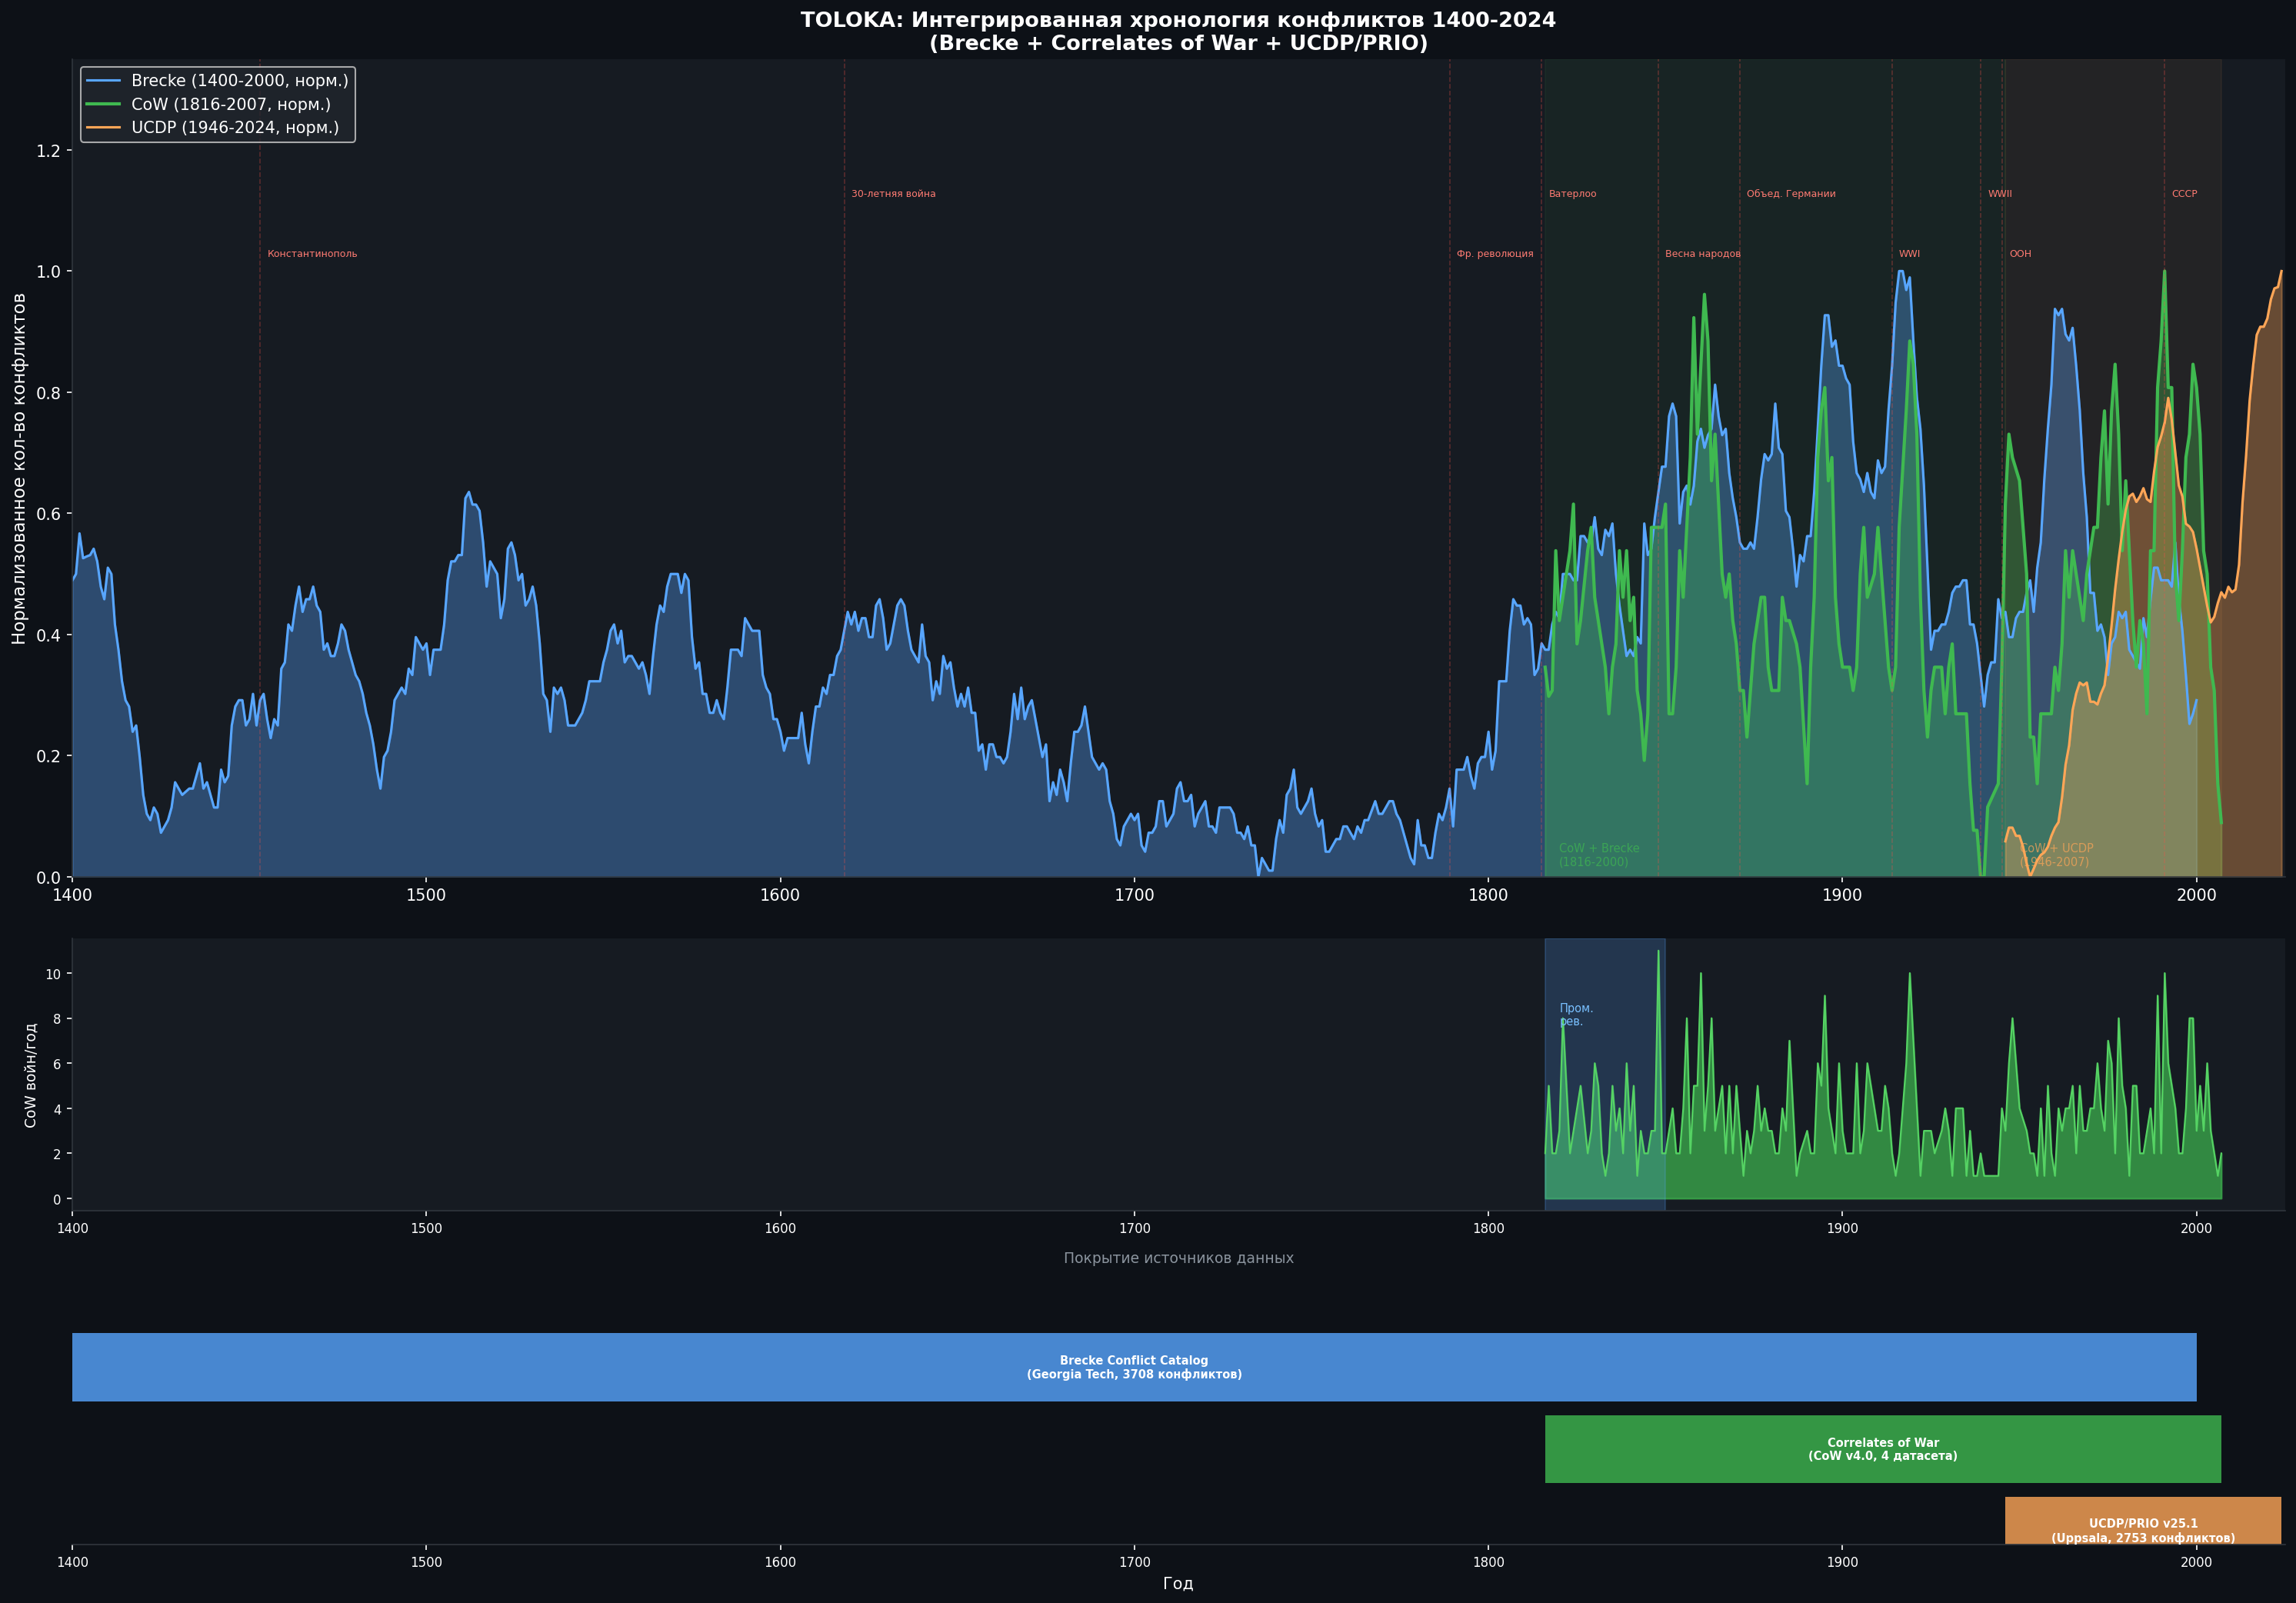Screen dimensions: 2296x1603
Task: Click the orange UCDP legend line sample
Action: click(x=104, y=128)
